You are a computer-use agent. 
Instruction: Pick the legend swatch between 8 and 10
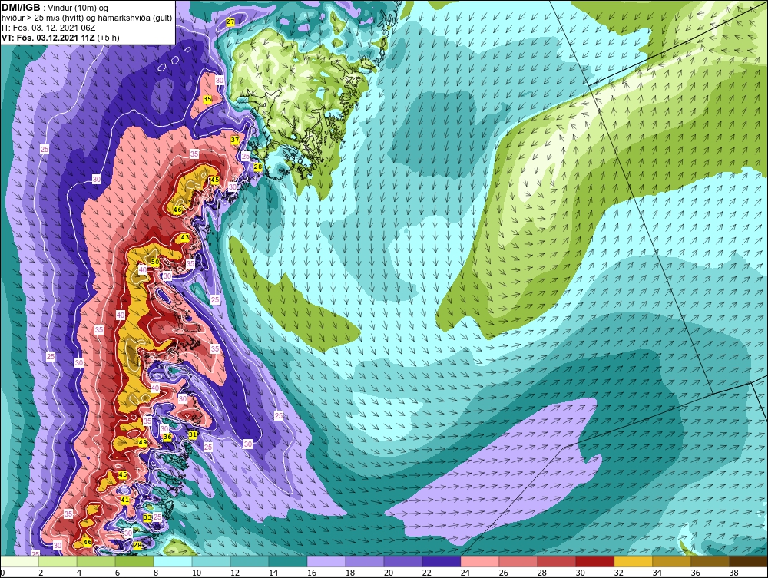173,561
